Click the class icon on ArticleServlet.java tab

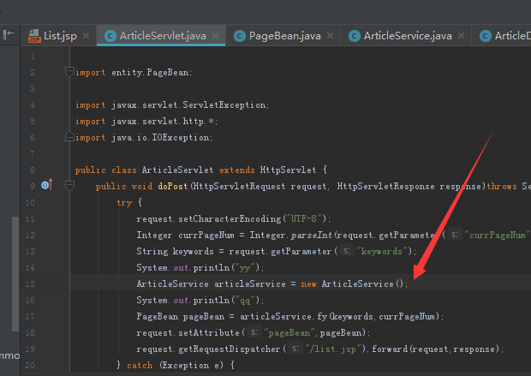pyautogui.click(x=110, y=36)
